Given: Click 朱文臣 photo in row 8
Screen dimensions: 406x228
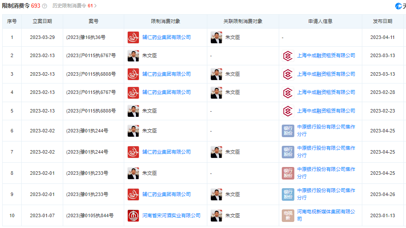Looking at the screenshot, I should pos(133,173).
